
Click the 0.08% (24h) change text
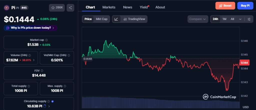point(49,19)
